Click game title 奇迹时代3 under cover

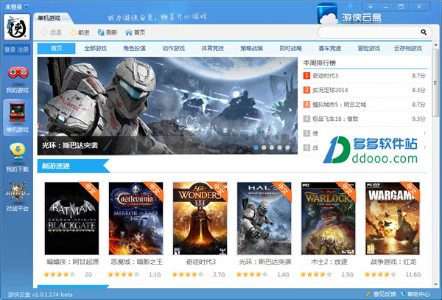[200, 262]
